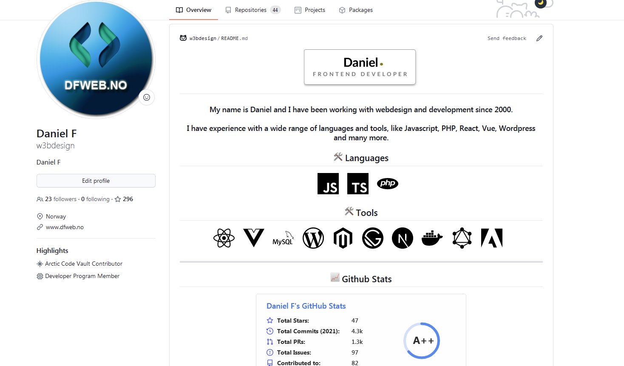Click the Github Stats section heading

point(361,279)
